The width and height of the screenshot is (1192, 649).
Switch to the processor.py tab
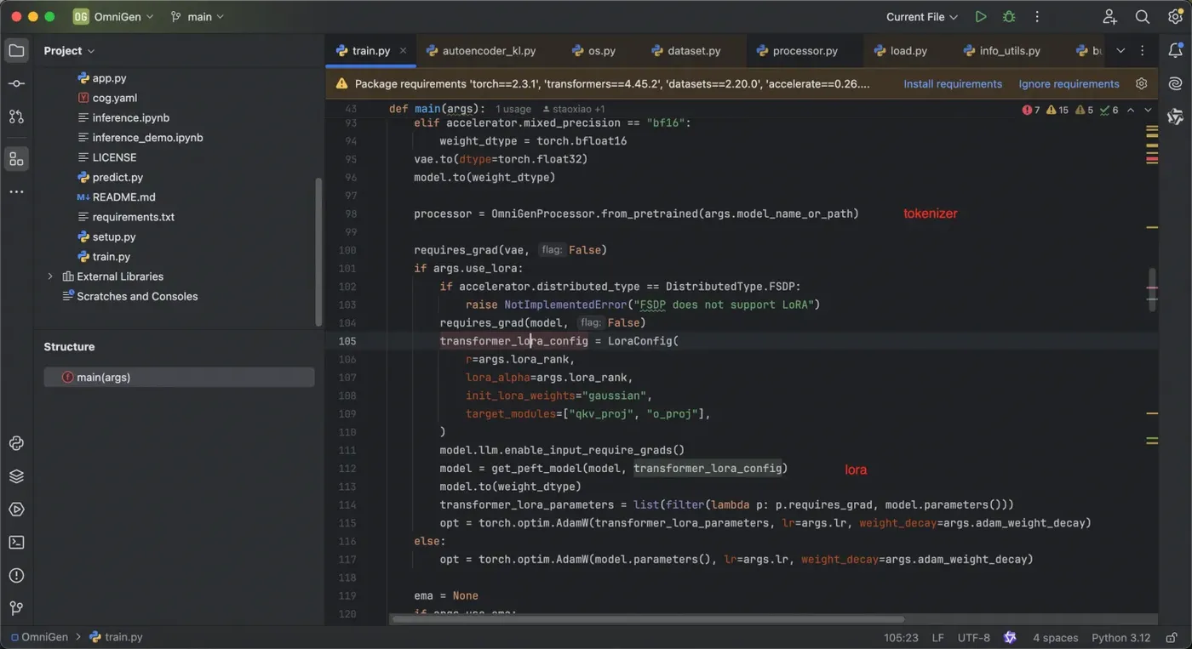[796, 50]
